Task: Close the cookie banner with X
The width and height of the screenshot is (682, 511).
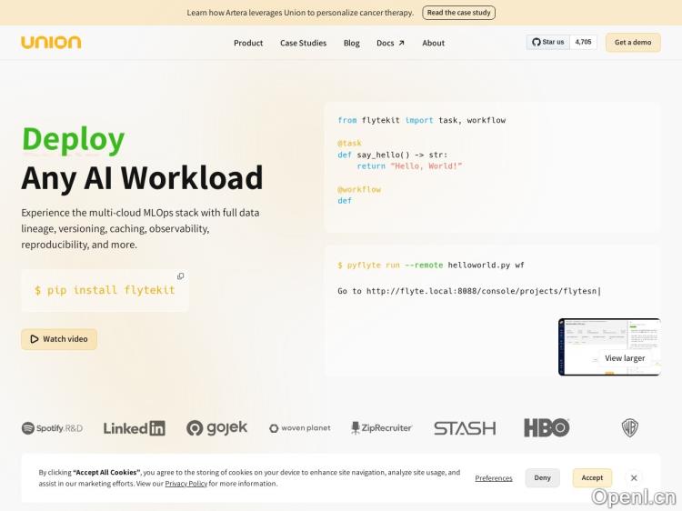Action: click(634, 477)
